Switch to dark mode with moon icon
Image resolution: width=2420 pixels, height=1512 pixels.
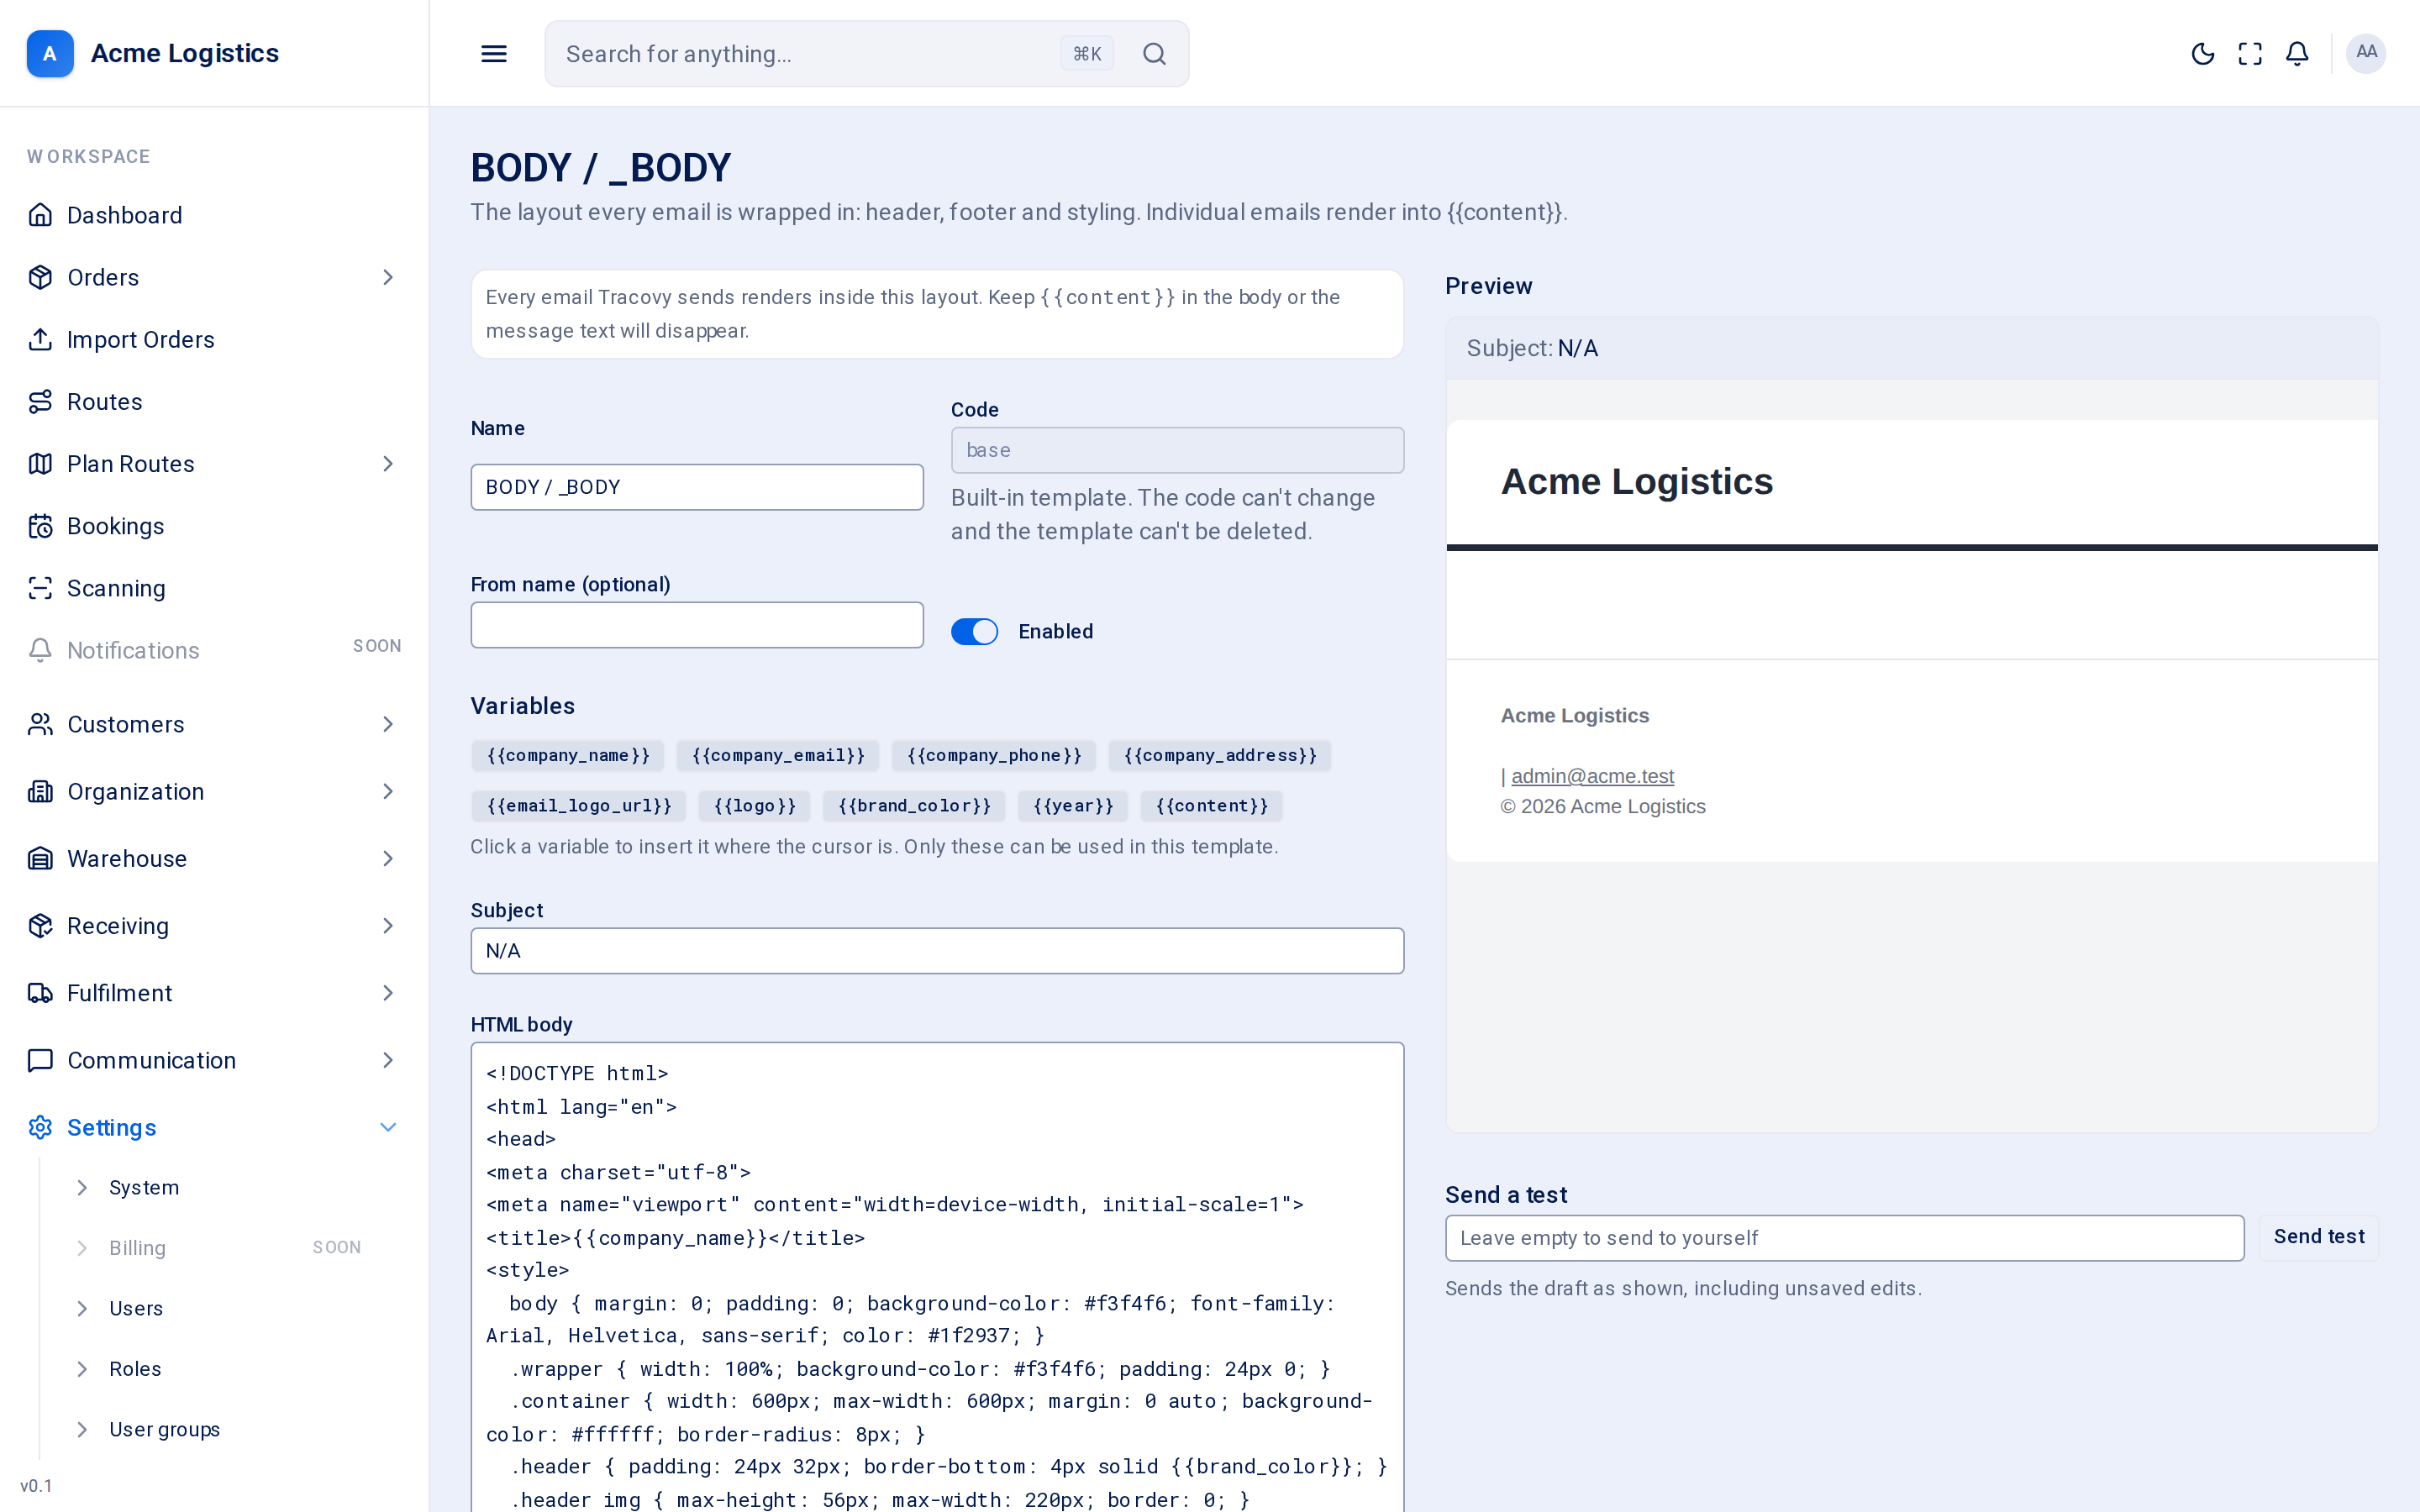pos(2202,54)
